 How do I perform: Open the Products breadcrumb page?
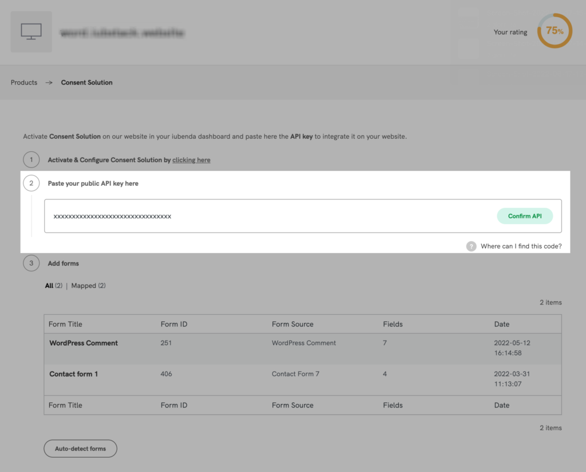[23, 82]
